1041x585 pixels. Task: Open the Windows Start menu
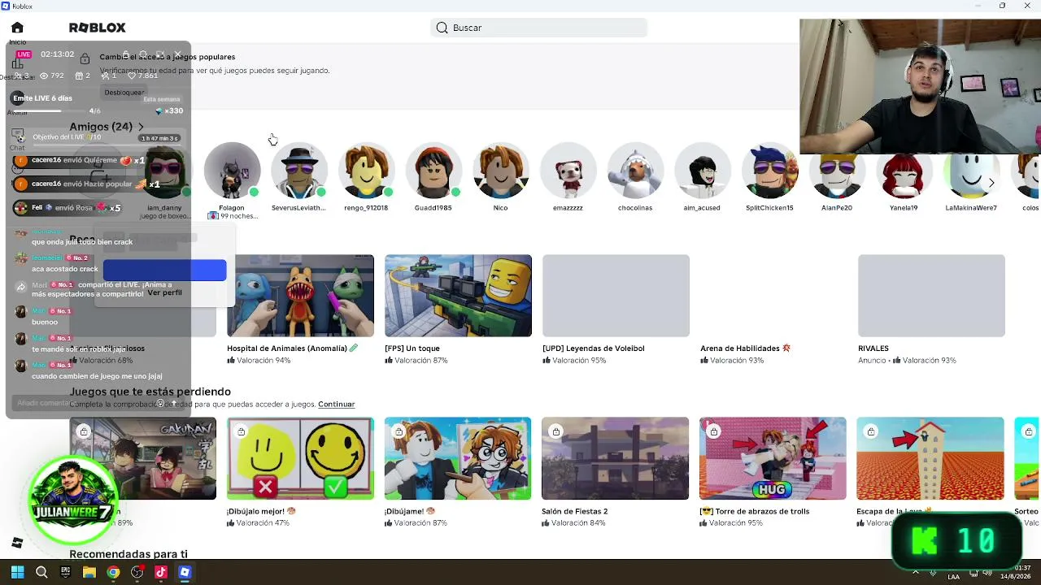[x=18, y=572]
